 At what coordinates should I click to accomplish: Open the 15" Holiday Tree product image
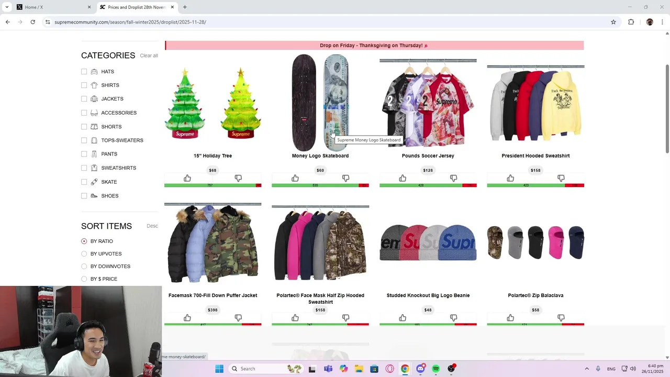[213, 103]
